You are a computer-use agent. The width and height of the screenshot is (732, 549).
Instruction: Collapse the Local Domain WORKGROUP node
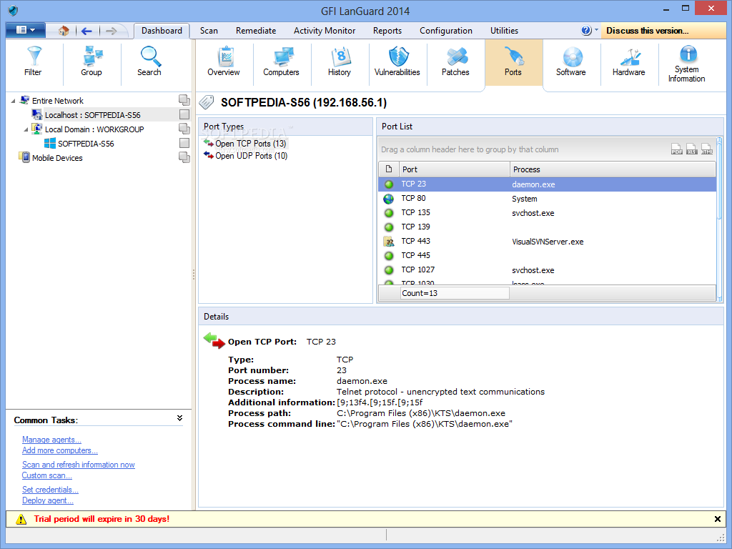pyautogui.click(x=26, y=129)
